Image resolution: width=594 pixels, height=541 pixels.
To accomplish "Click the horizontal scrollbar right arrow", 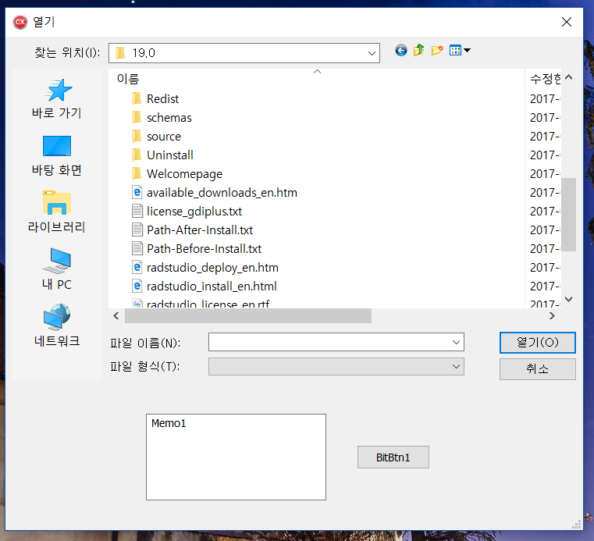I will click(x=553, y=316).
